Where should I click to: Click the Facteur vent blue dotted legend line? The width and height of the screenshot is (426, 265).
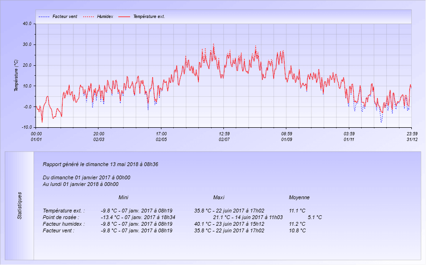tap(43, 17)
